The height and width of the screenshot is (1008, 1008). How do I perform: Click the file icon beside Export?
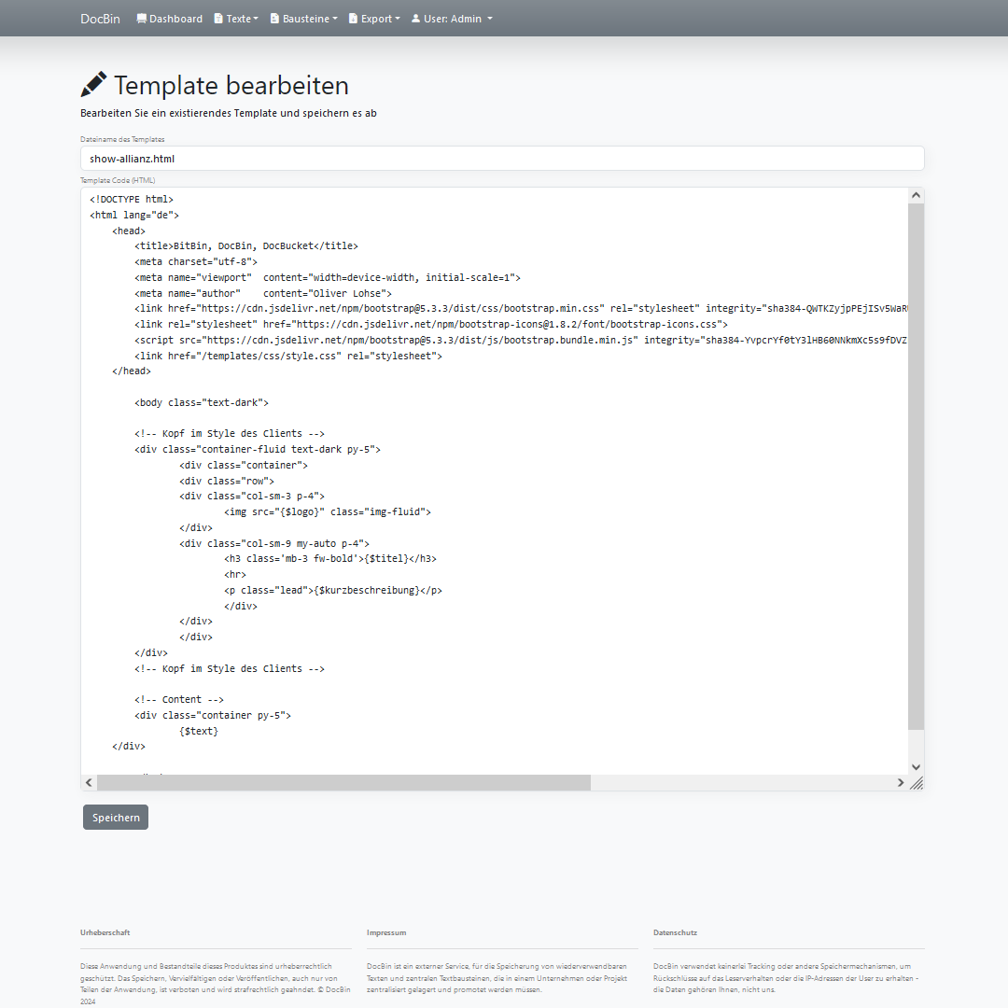click(x=353, y=19)
